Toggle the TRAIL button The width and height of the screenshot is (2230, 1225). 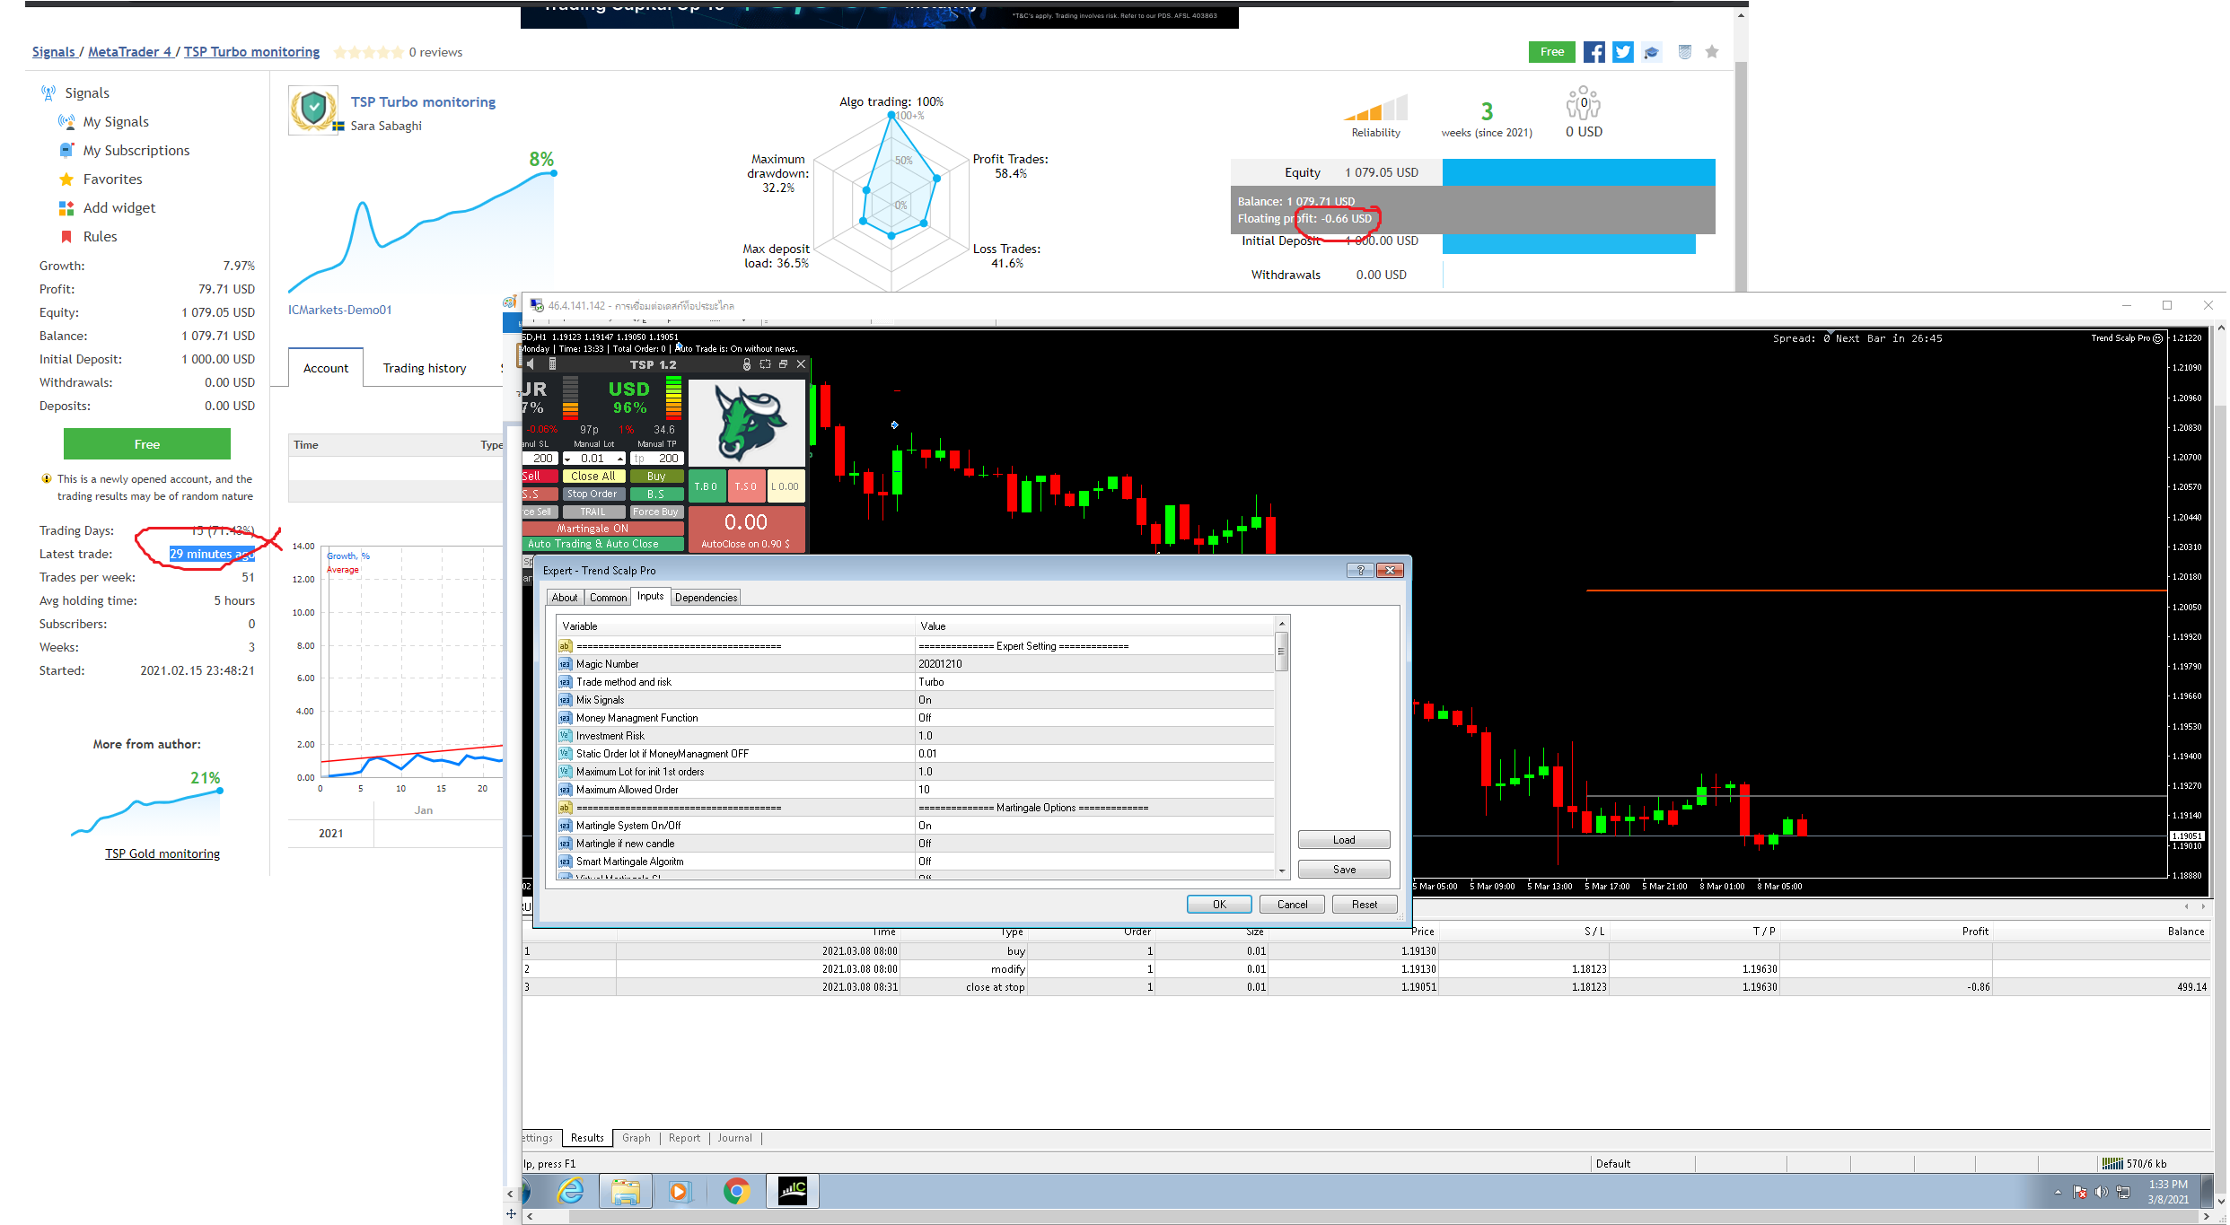point(593,512)
